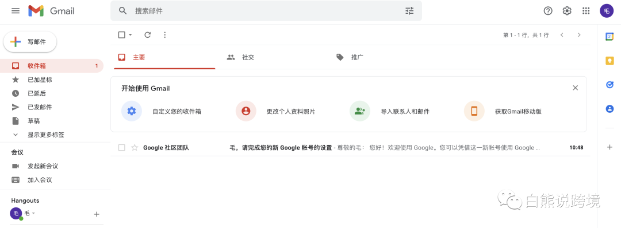Click the 写邮件 compose button
The width and height of the screenshot is (621, 228).
[x=30, y=42]
